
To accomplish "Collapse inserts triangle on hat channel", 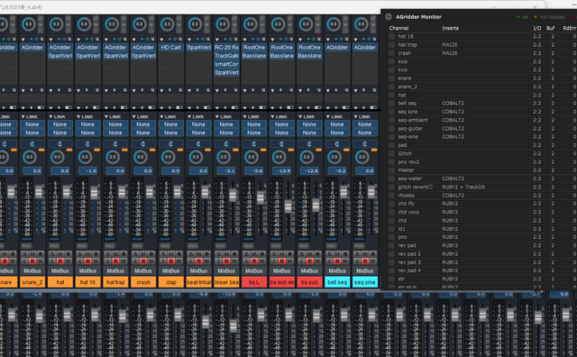I will tap(50, 39).
